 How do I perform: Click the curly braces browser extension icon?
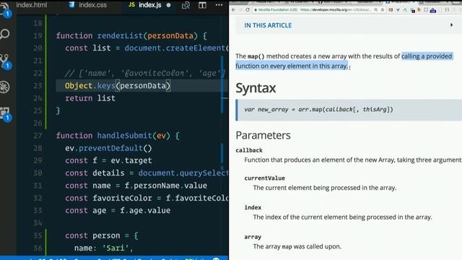448,9
